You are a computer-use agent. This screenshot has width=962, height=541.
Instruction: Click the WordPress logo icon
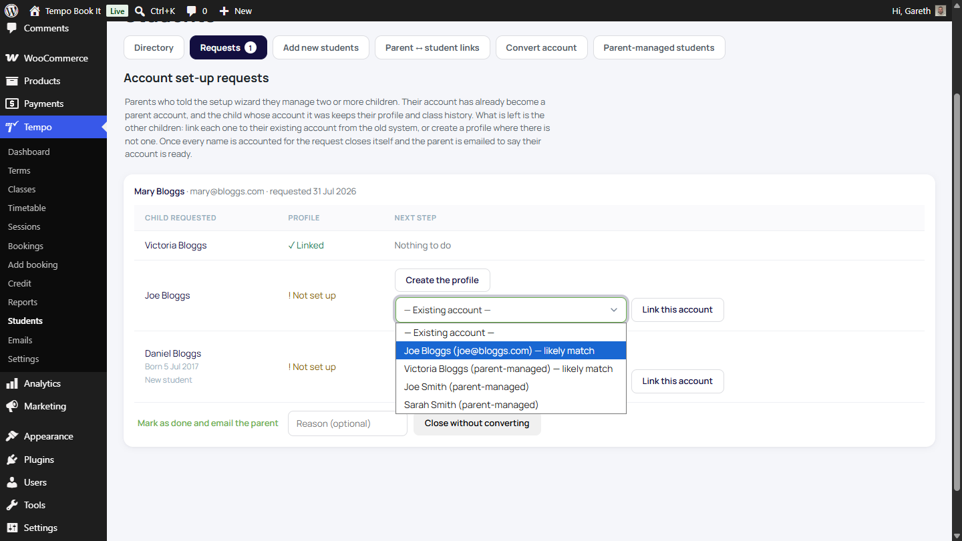tap(11, 11)
